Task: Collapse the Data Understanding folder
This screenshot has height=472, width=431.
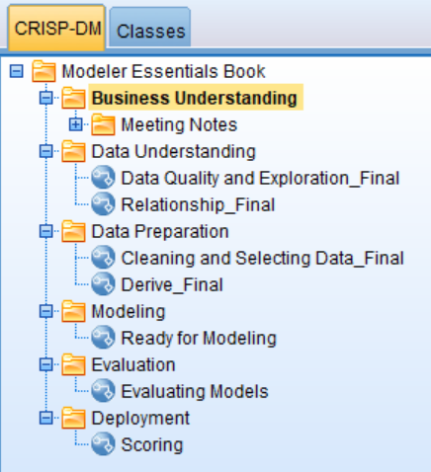Action: [x=46, y=151]
